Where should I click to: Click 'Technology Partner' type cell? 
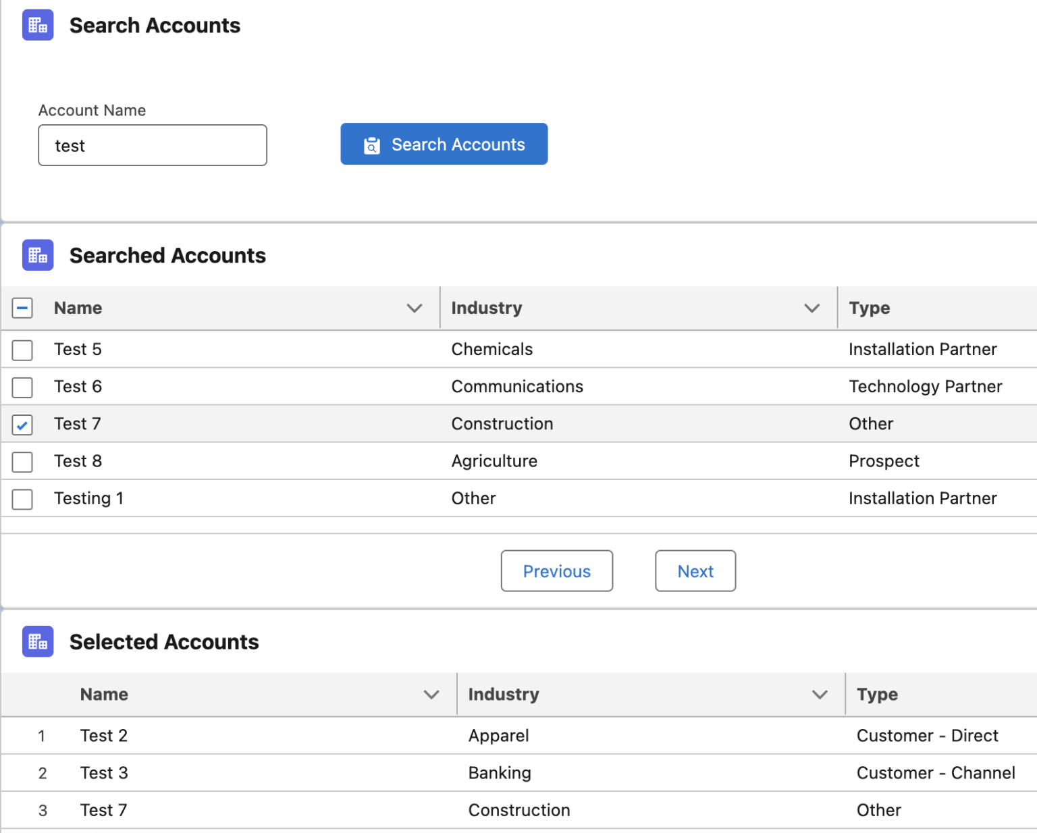[926, 387]
